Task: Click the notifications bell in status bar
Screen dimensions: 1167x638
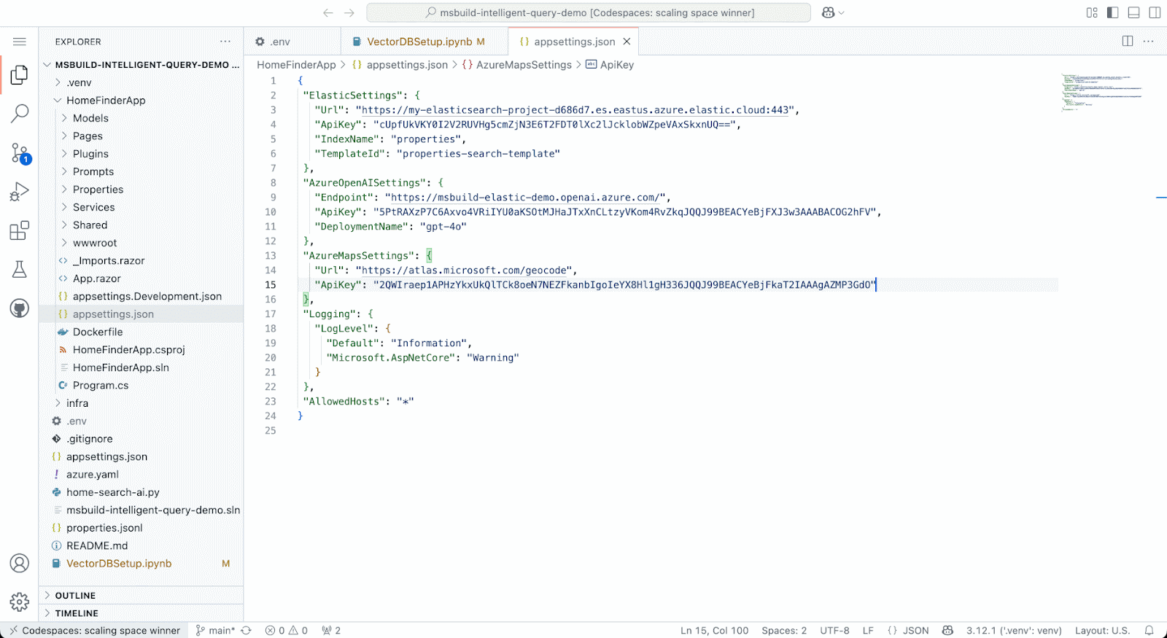Action: tap(1149, 631)
